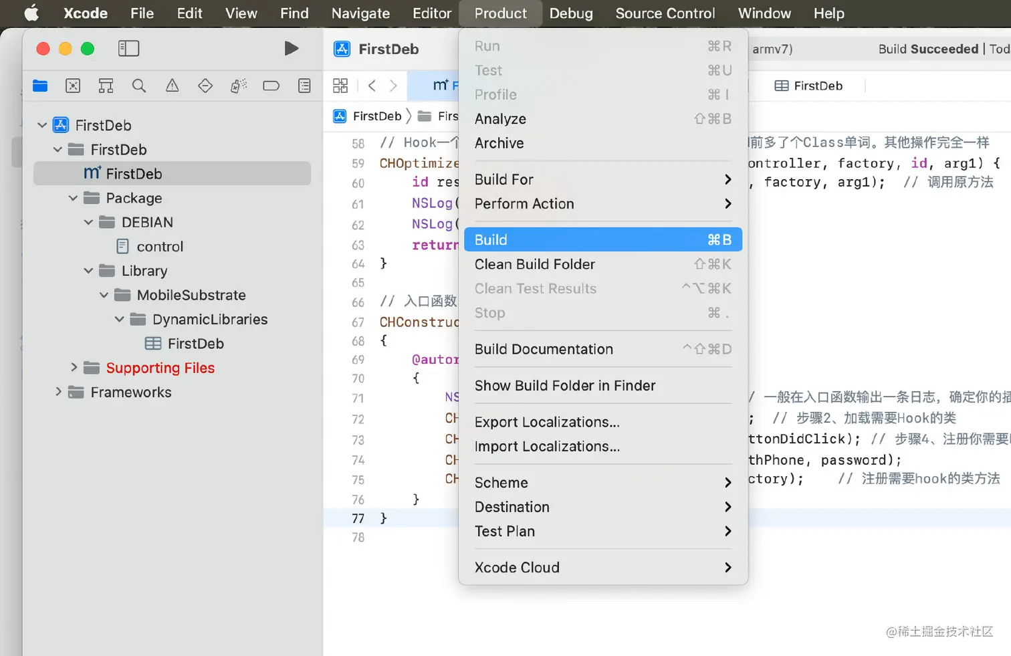Collapse the DynamicLibraries folder
This screenshot has width=1011, height=656.
tap(119, 319)
